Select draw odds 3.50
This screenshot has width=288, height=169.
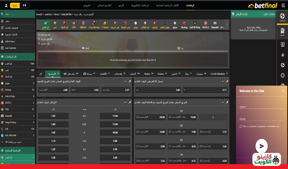coord(85,90)
